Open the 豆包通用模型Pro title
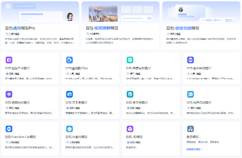Viewport: 242px width, 158px height. (20, 28)
